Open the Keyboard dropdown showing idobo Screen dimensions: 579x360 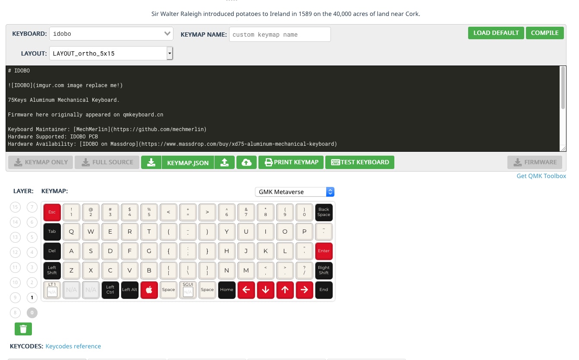click(x=111, y=34)
